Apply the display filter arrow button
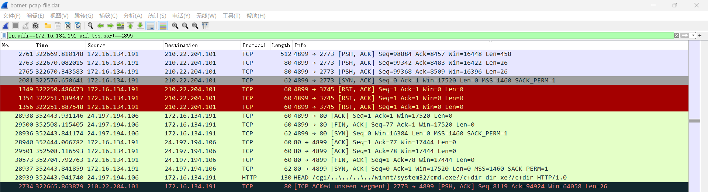 pos(685,36)
